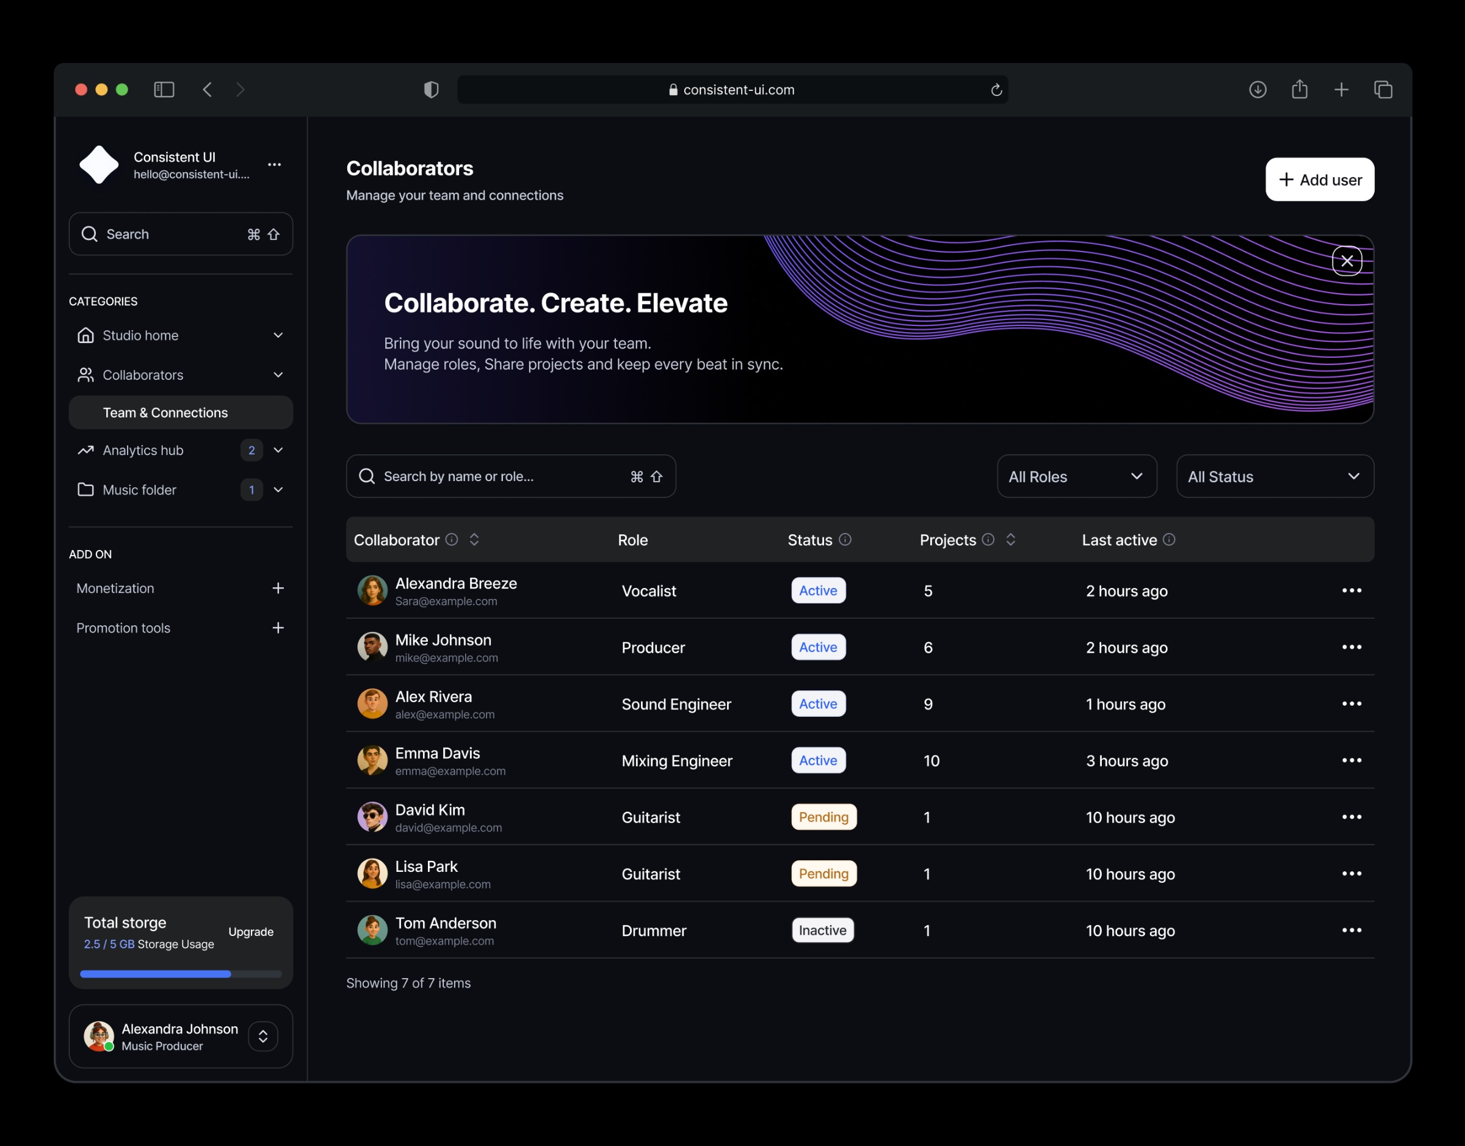Click the Last active info icon

[1168, 540]
